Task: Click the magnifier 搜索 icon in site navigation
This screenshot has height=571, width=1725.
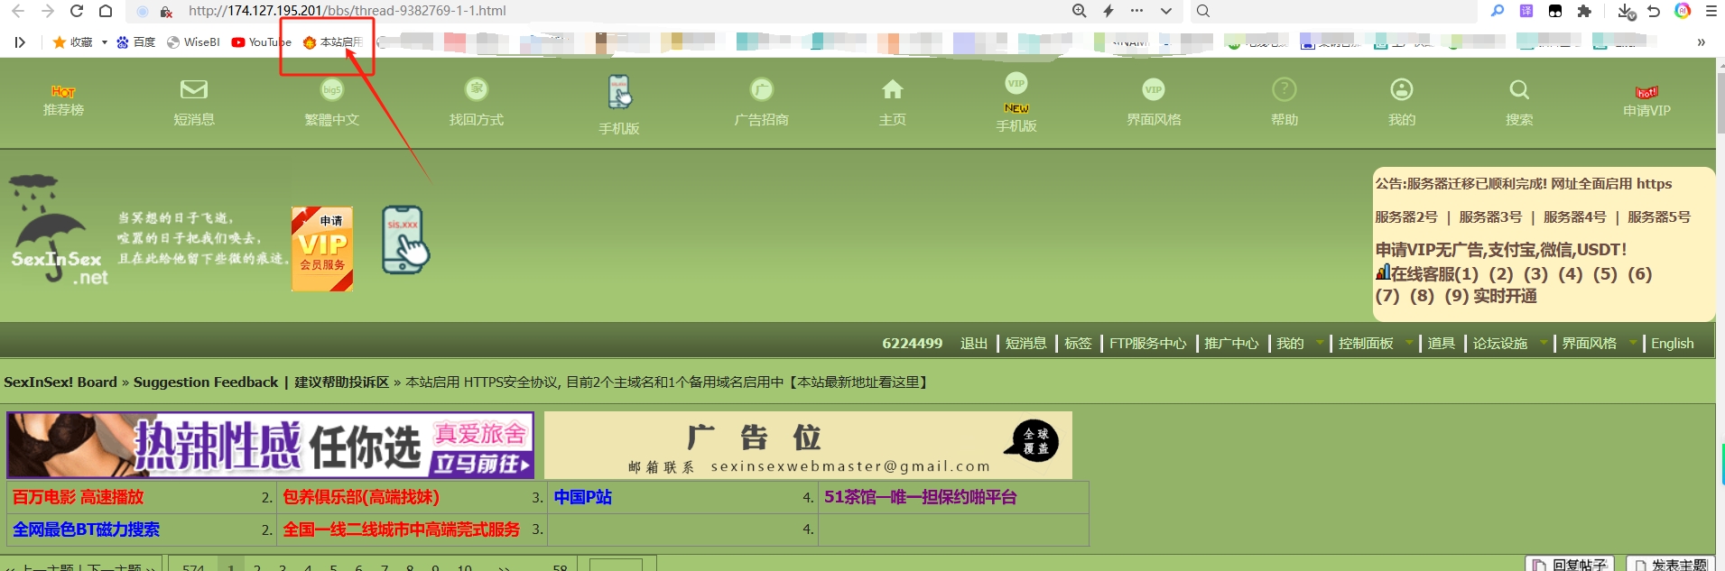Action: (1519, 90)
